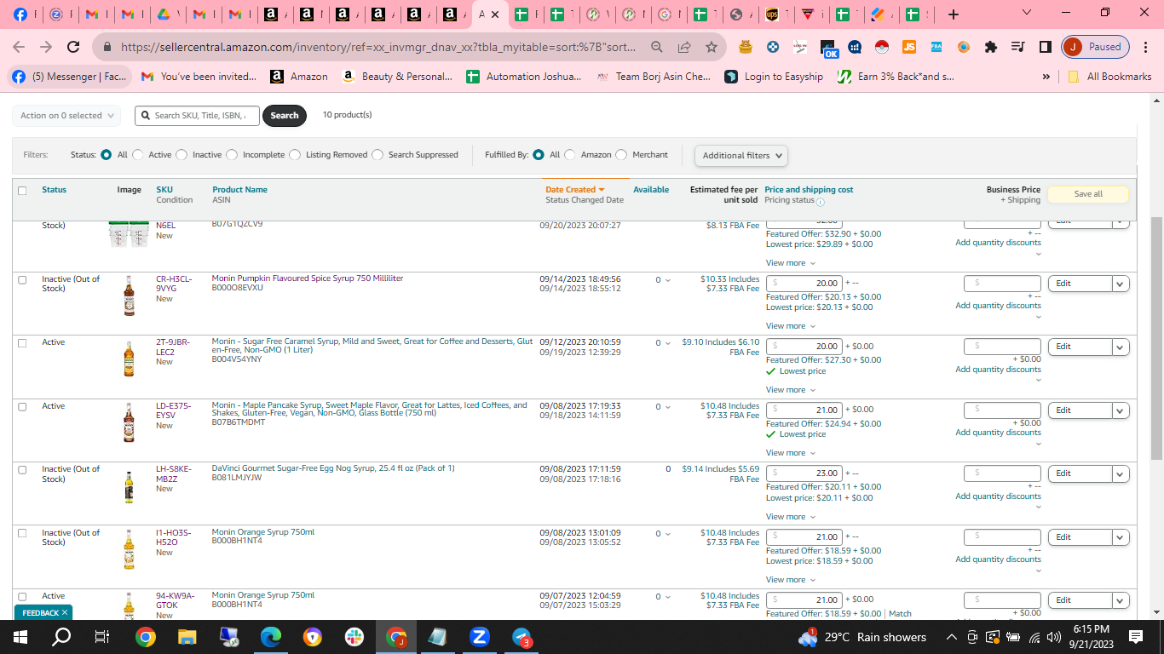Reload the Seller Central page
Screen dimensions: 1164x654
[73, 48]
